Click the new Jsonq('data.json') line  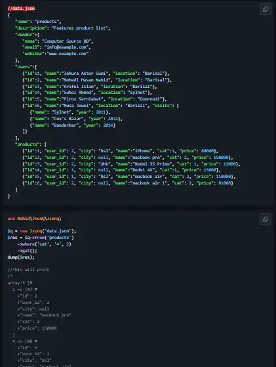coord(41,231)
